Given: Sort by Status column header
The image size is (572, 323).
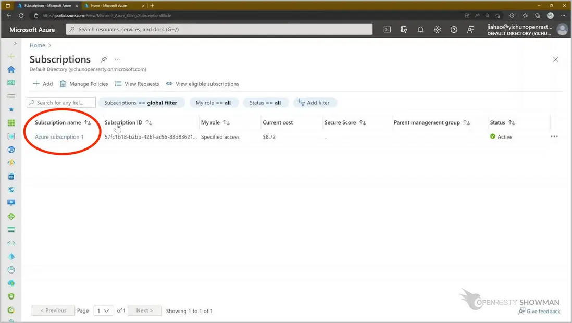Looking at the screenshot, I should [502, 122].
